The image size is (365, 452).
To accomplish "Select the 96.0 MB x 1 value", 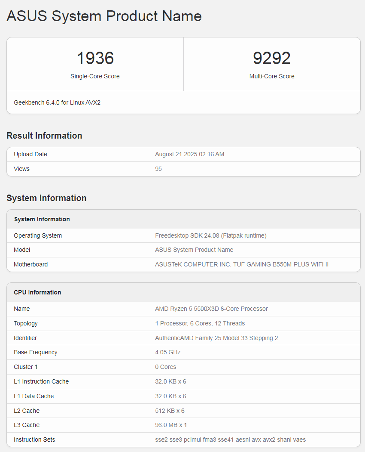I will point(171,425).
